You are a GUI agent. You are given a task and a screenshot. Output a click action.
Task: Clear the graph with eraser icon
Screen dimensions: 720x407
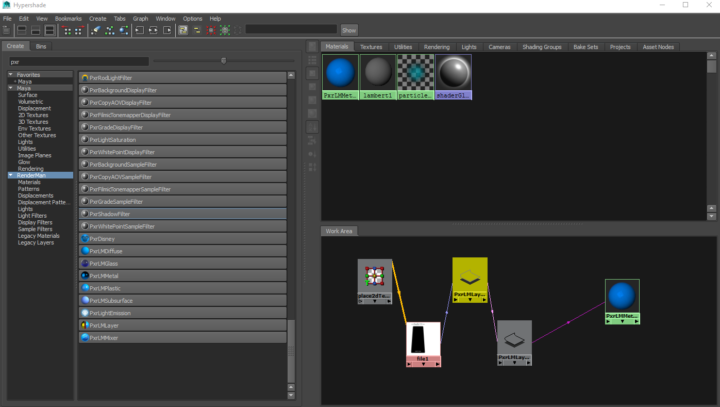tap(95, 30)
